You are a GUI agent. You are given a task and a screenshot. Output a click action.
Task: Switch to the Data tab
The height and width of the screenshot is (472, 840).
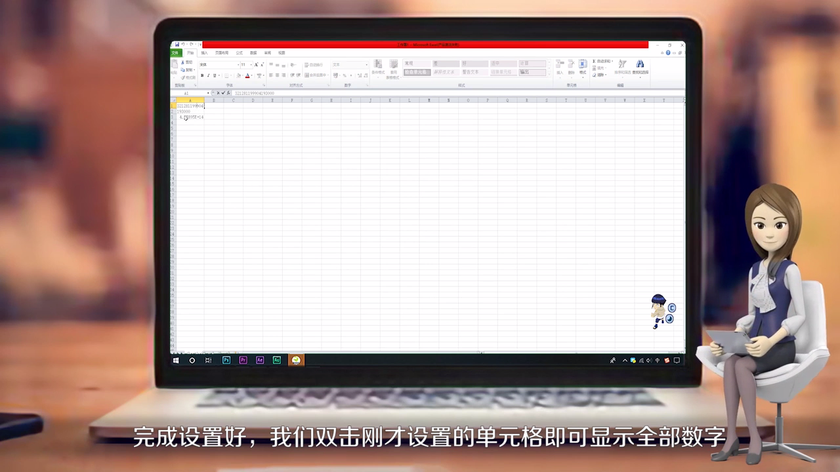click(253, 53)
